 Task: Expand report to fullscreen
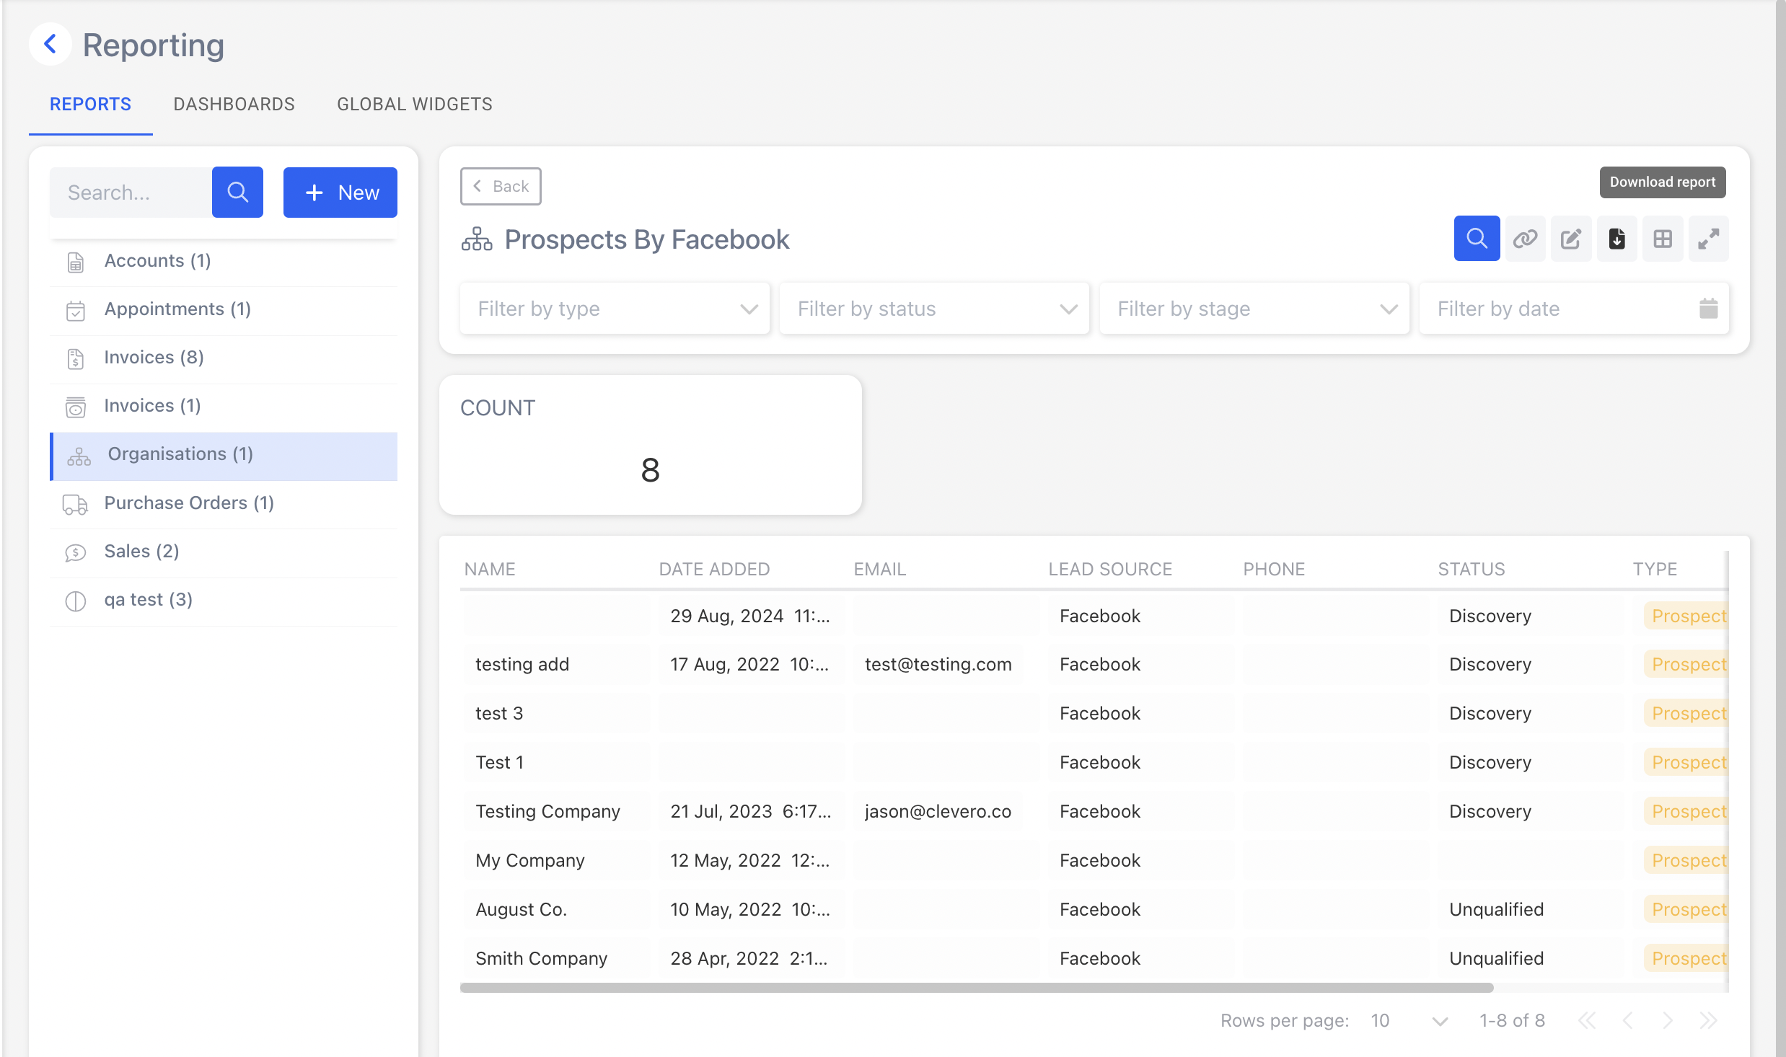(1709, 239)
